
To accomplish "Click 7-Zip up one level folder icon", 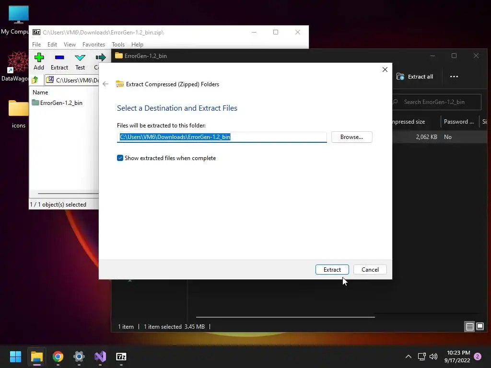I will click(35, 80).
